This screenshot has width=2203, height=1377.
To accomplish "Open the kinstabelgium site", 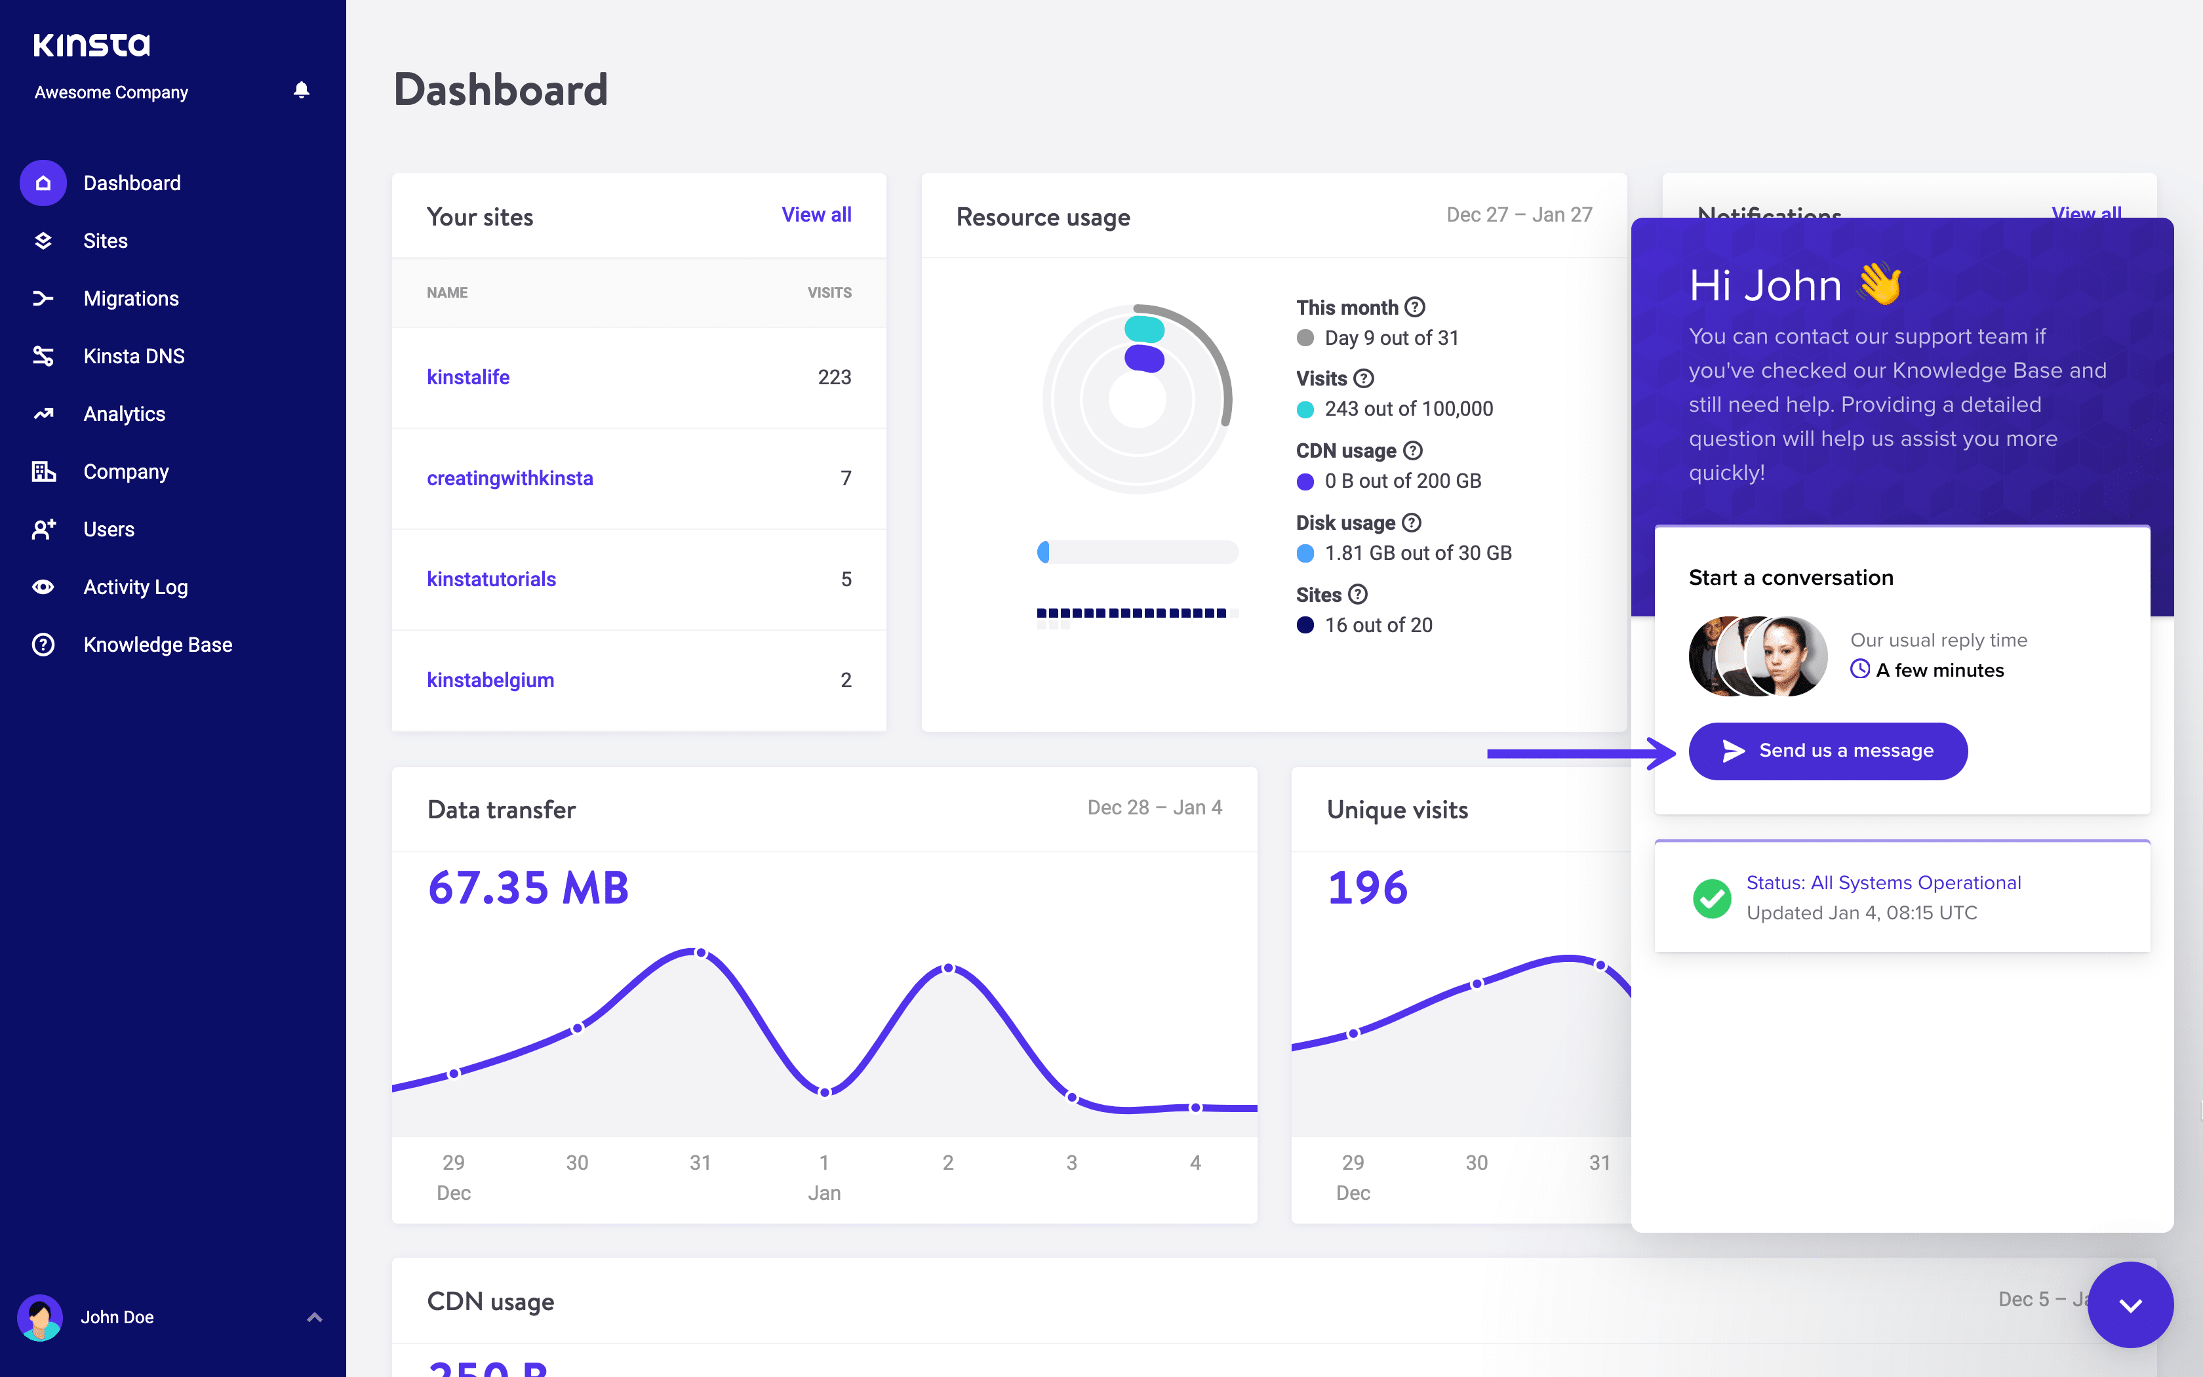I will coord(490,681).
